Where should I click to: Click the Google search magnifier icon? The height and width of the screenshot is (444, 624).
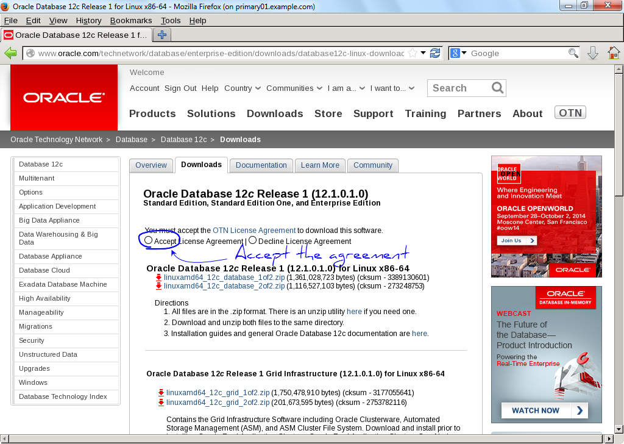coord(573,53)
